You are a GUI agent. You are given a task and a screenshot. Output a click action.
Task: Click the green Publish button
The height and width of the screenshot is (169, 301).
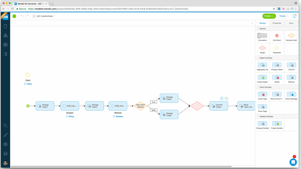coord(269,16)
